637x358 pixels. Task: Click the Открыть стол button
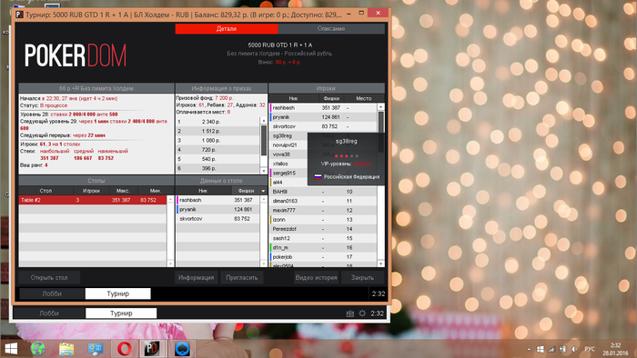click(49, 278)
